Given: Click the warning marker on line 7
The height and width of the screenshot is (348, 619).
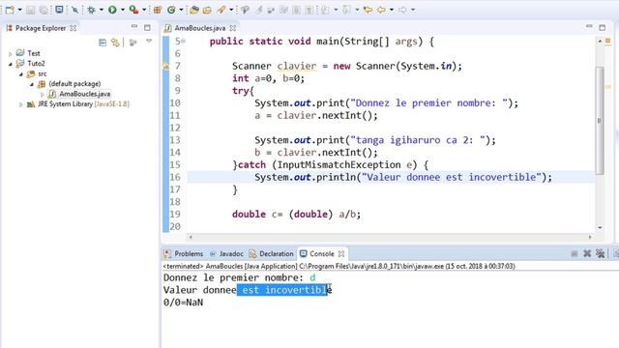Looking at the screenshot, I should pos(166,66).
